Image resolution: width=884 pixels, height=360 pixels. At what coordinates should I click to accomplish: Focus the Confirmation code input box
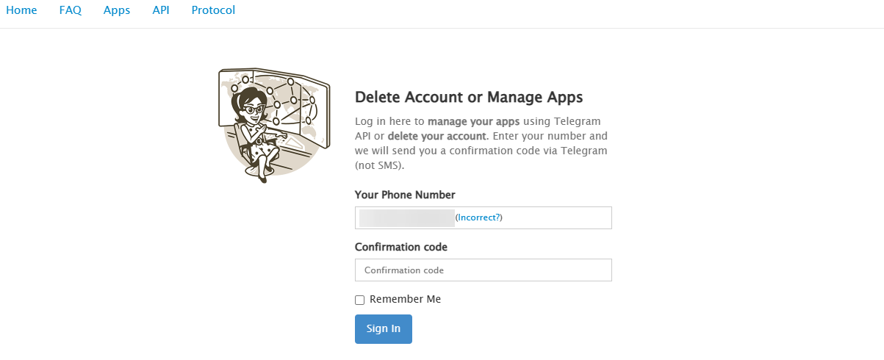(483, 270)
